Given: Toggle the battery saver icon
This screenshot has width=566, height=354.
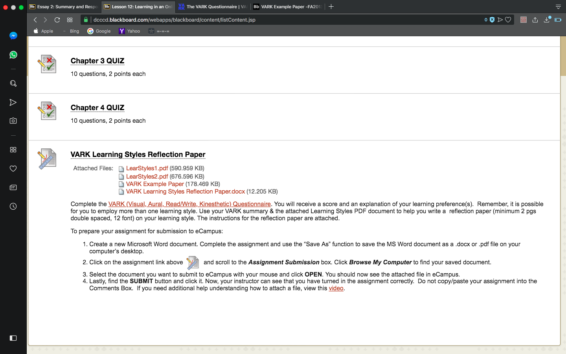Looking at the screenshot, I should [x=558, y=20].
